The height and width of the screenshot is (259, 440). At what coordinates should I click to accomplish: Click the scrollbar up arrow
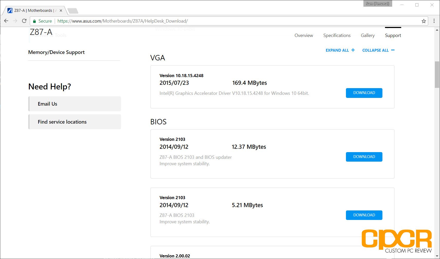(x=437, y=30)
